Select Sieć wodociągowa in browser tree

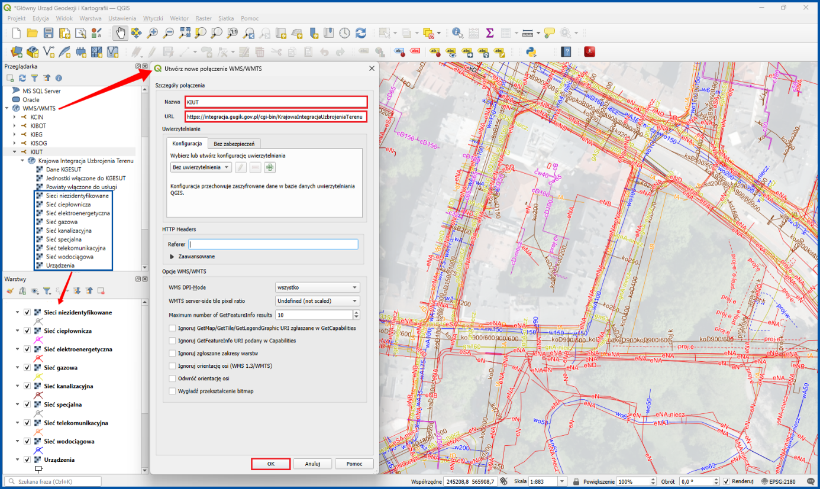69,257
